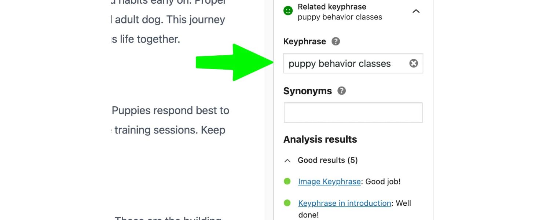The height and width of the screenshot is (220, 550).
Task: Toggle the Analysis results disclosure
Action: [287, 160]
